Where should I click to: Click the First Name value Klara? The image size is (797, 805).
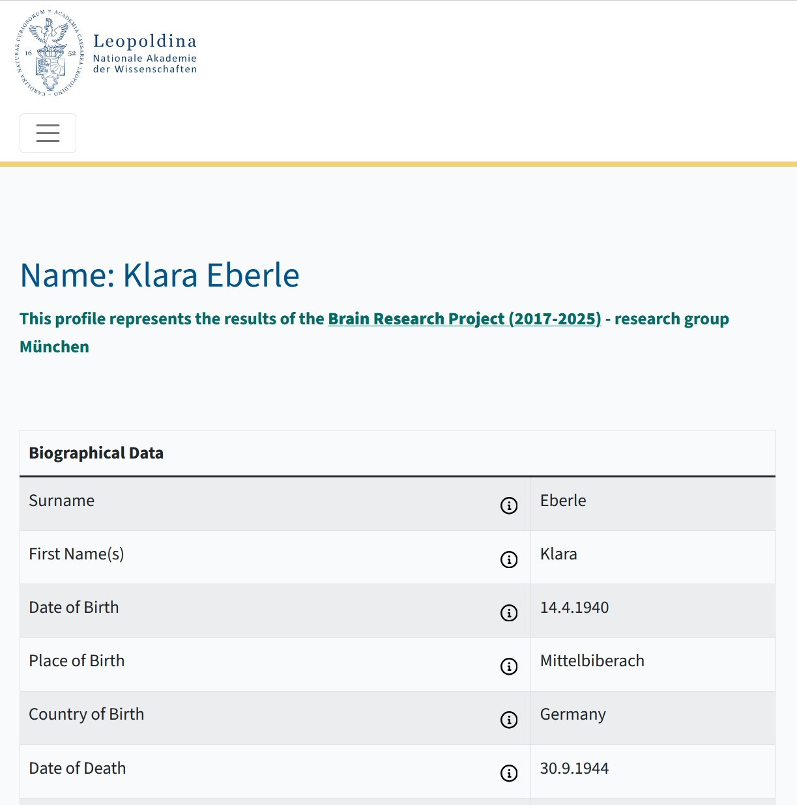558,554
